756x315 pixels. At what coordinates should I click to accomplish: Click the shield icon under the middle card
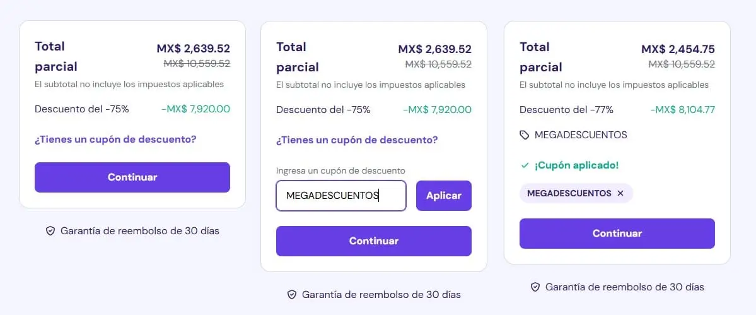tap(292, 295)
